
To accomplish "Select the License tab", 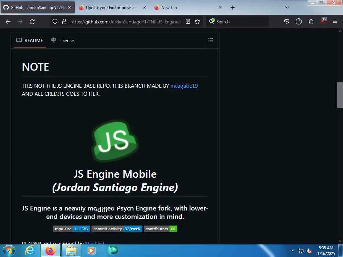I will (63, 40).
